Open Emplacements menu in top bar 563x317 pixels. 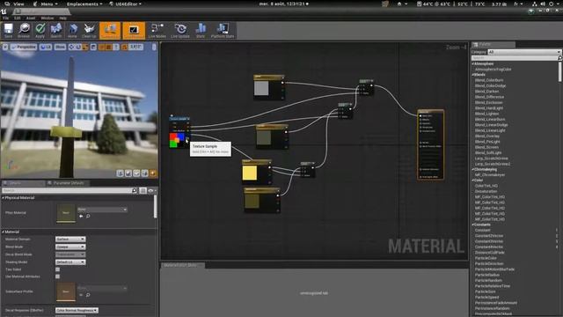coord(84,4)
